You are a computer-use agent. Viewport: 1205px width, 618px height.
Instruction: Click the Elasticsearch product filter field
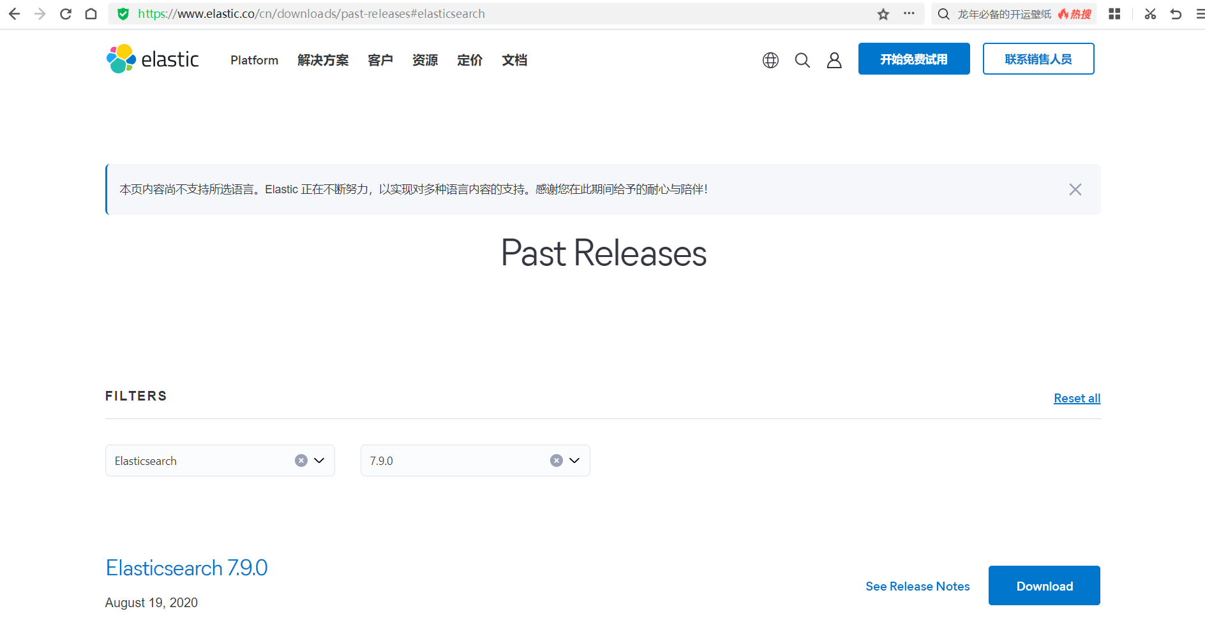(x=220, y=460)
